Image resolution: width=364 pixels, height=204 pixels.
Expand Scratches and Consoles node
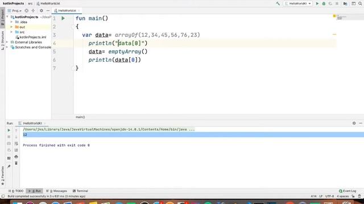[x=7, y=47]
